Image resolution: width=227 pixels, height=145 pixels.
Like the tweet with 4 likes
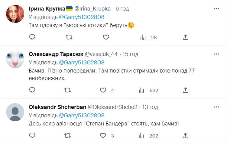103,90
